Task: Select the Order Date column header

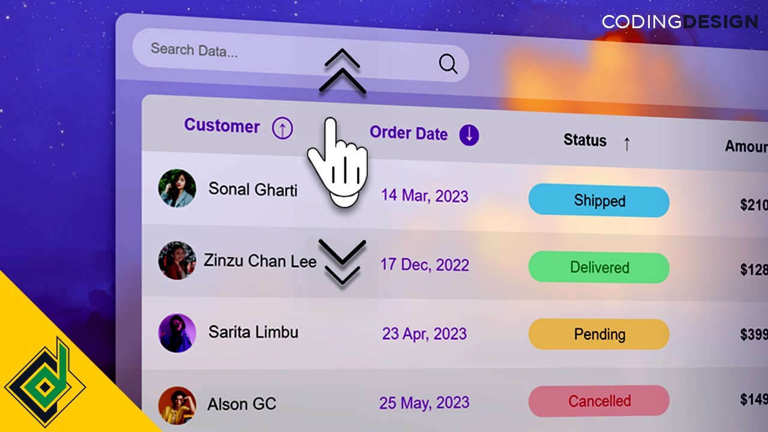Action: [x=409, y=133]
